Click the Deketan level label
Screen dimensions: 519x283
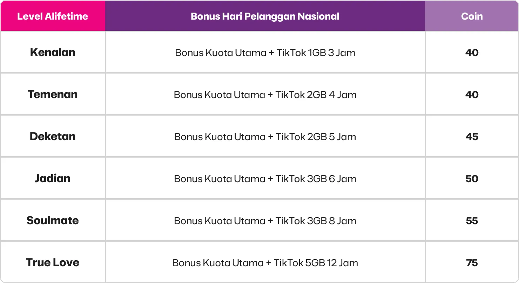[x=53, y=136]
